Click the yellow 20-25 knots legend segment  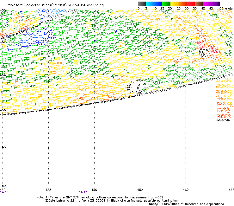tap(175, 4)
